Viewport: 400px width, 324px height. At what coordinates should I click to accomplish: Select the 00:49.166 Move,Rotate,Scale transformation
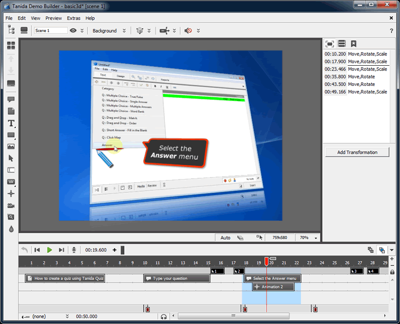[x=356, y=92]
